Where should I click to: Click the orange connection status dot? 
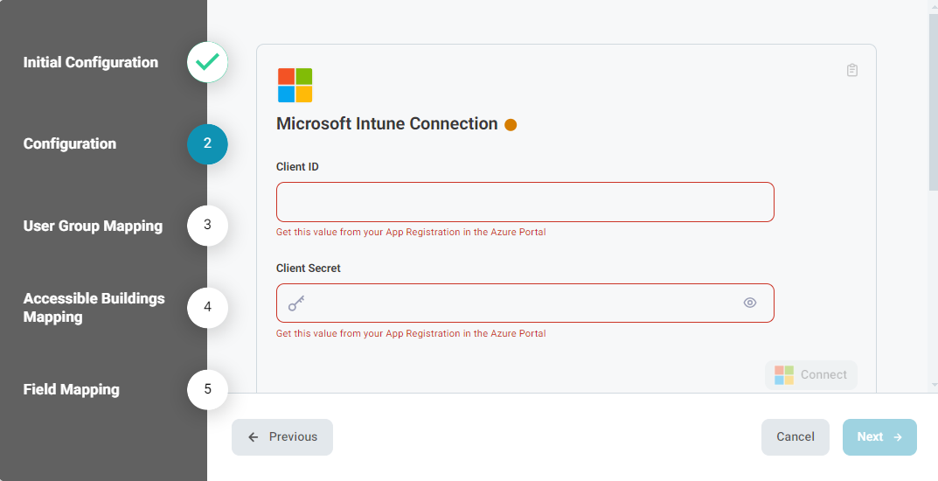click(511, 125)
